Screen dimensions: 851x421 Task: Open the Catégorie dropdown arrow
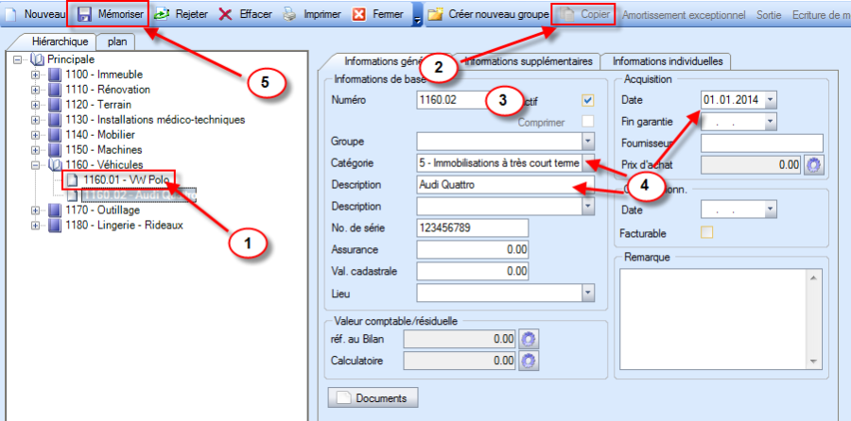(588, 162)
